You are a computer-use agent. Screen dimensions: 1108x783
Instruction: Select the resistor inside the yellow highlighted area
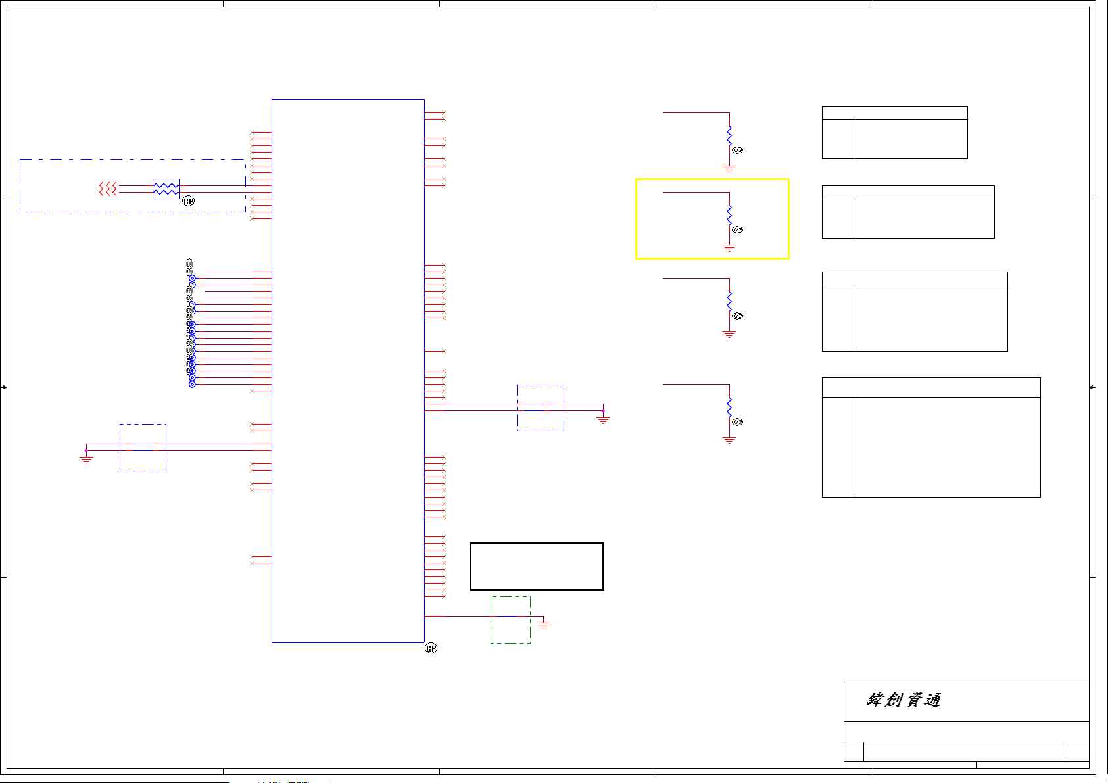(x=729, y=215)
